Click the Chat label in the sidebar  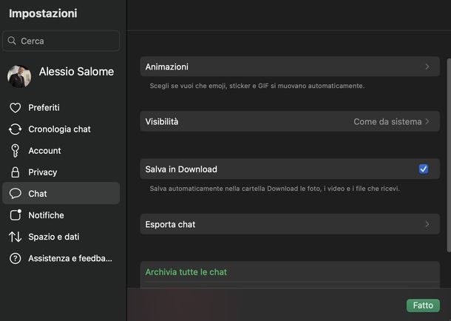click(x=38, y=194)
